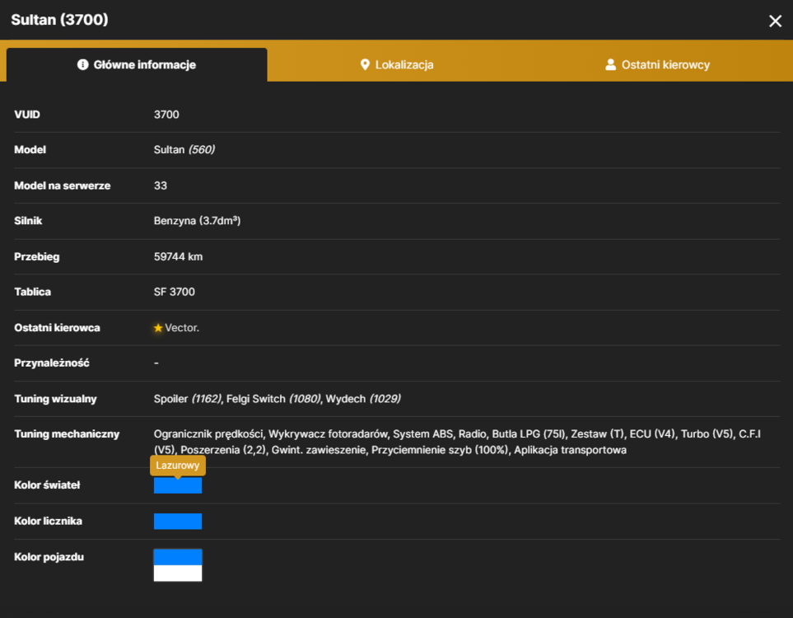Image resolution: width=793 pixels, height=618 pixels.
Task: Click the VUID value 3700
Action: [x=166, y=115]
